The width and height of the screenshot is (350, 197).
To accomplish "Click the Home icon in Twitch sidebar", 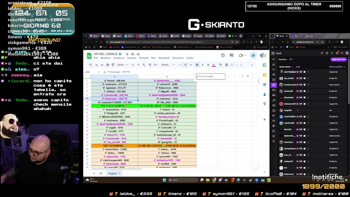I will point(273,64).
